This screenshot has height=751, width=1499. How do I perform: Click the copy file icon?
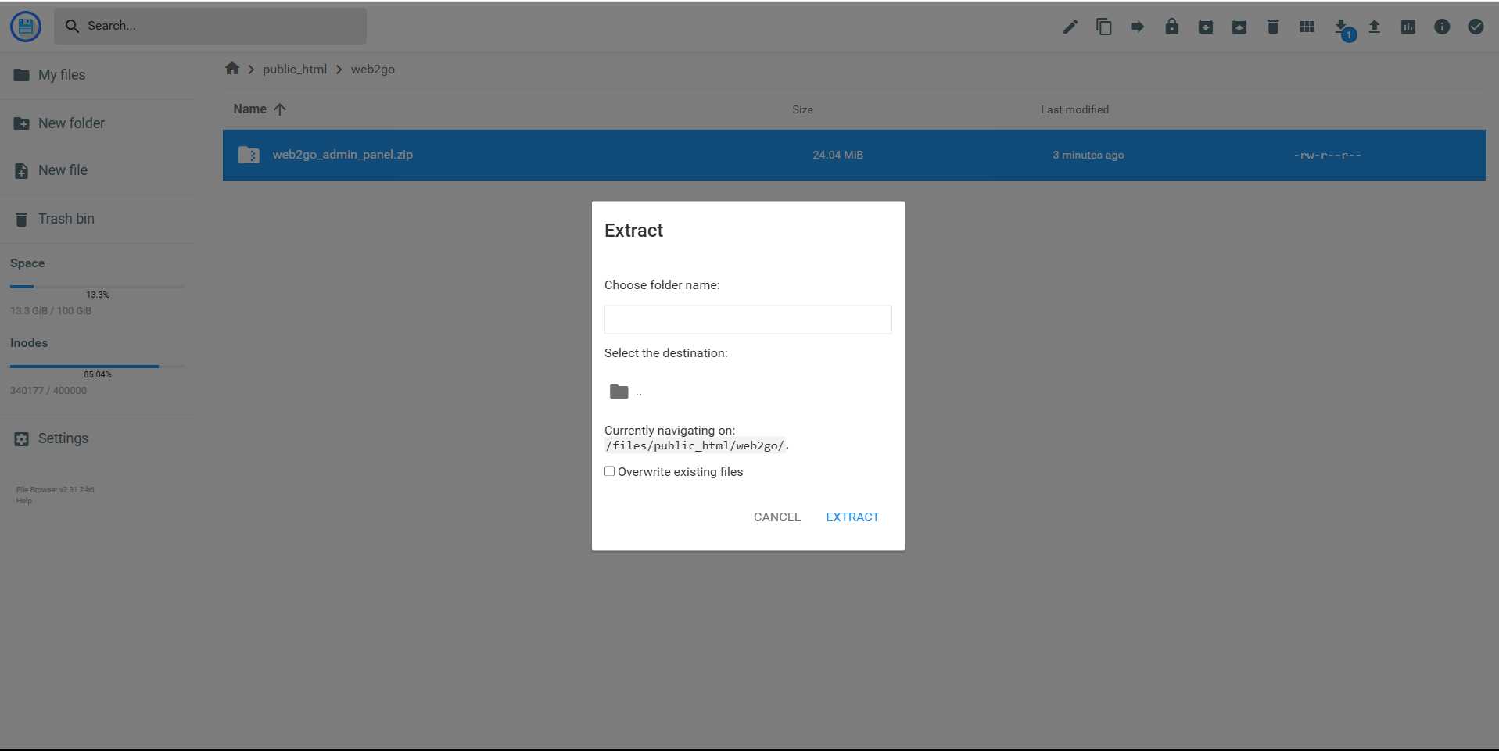click(x=1103, y=27)
